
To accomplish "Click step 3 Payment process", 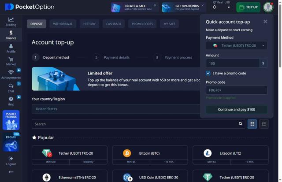I will click(173, 58).
